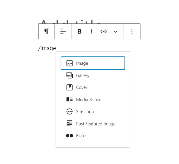The height and width of the screenshot is (164, 179).
Task: Click the Site Logo circular icon
Action: 69,112
